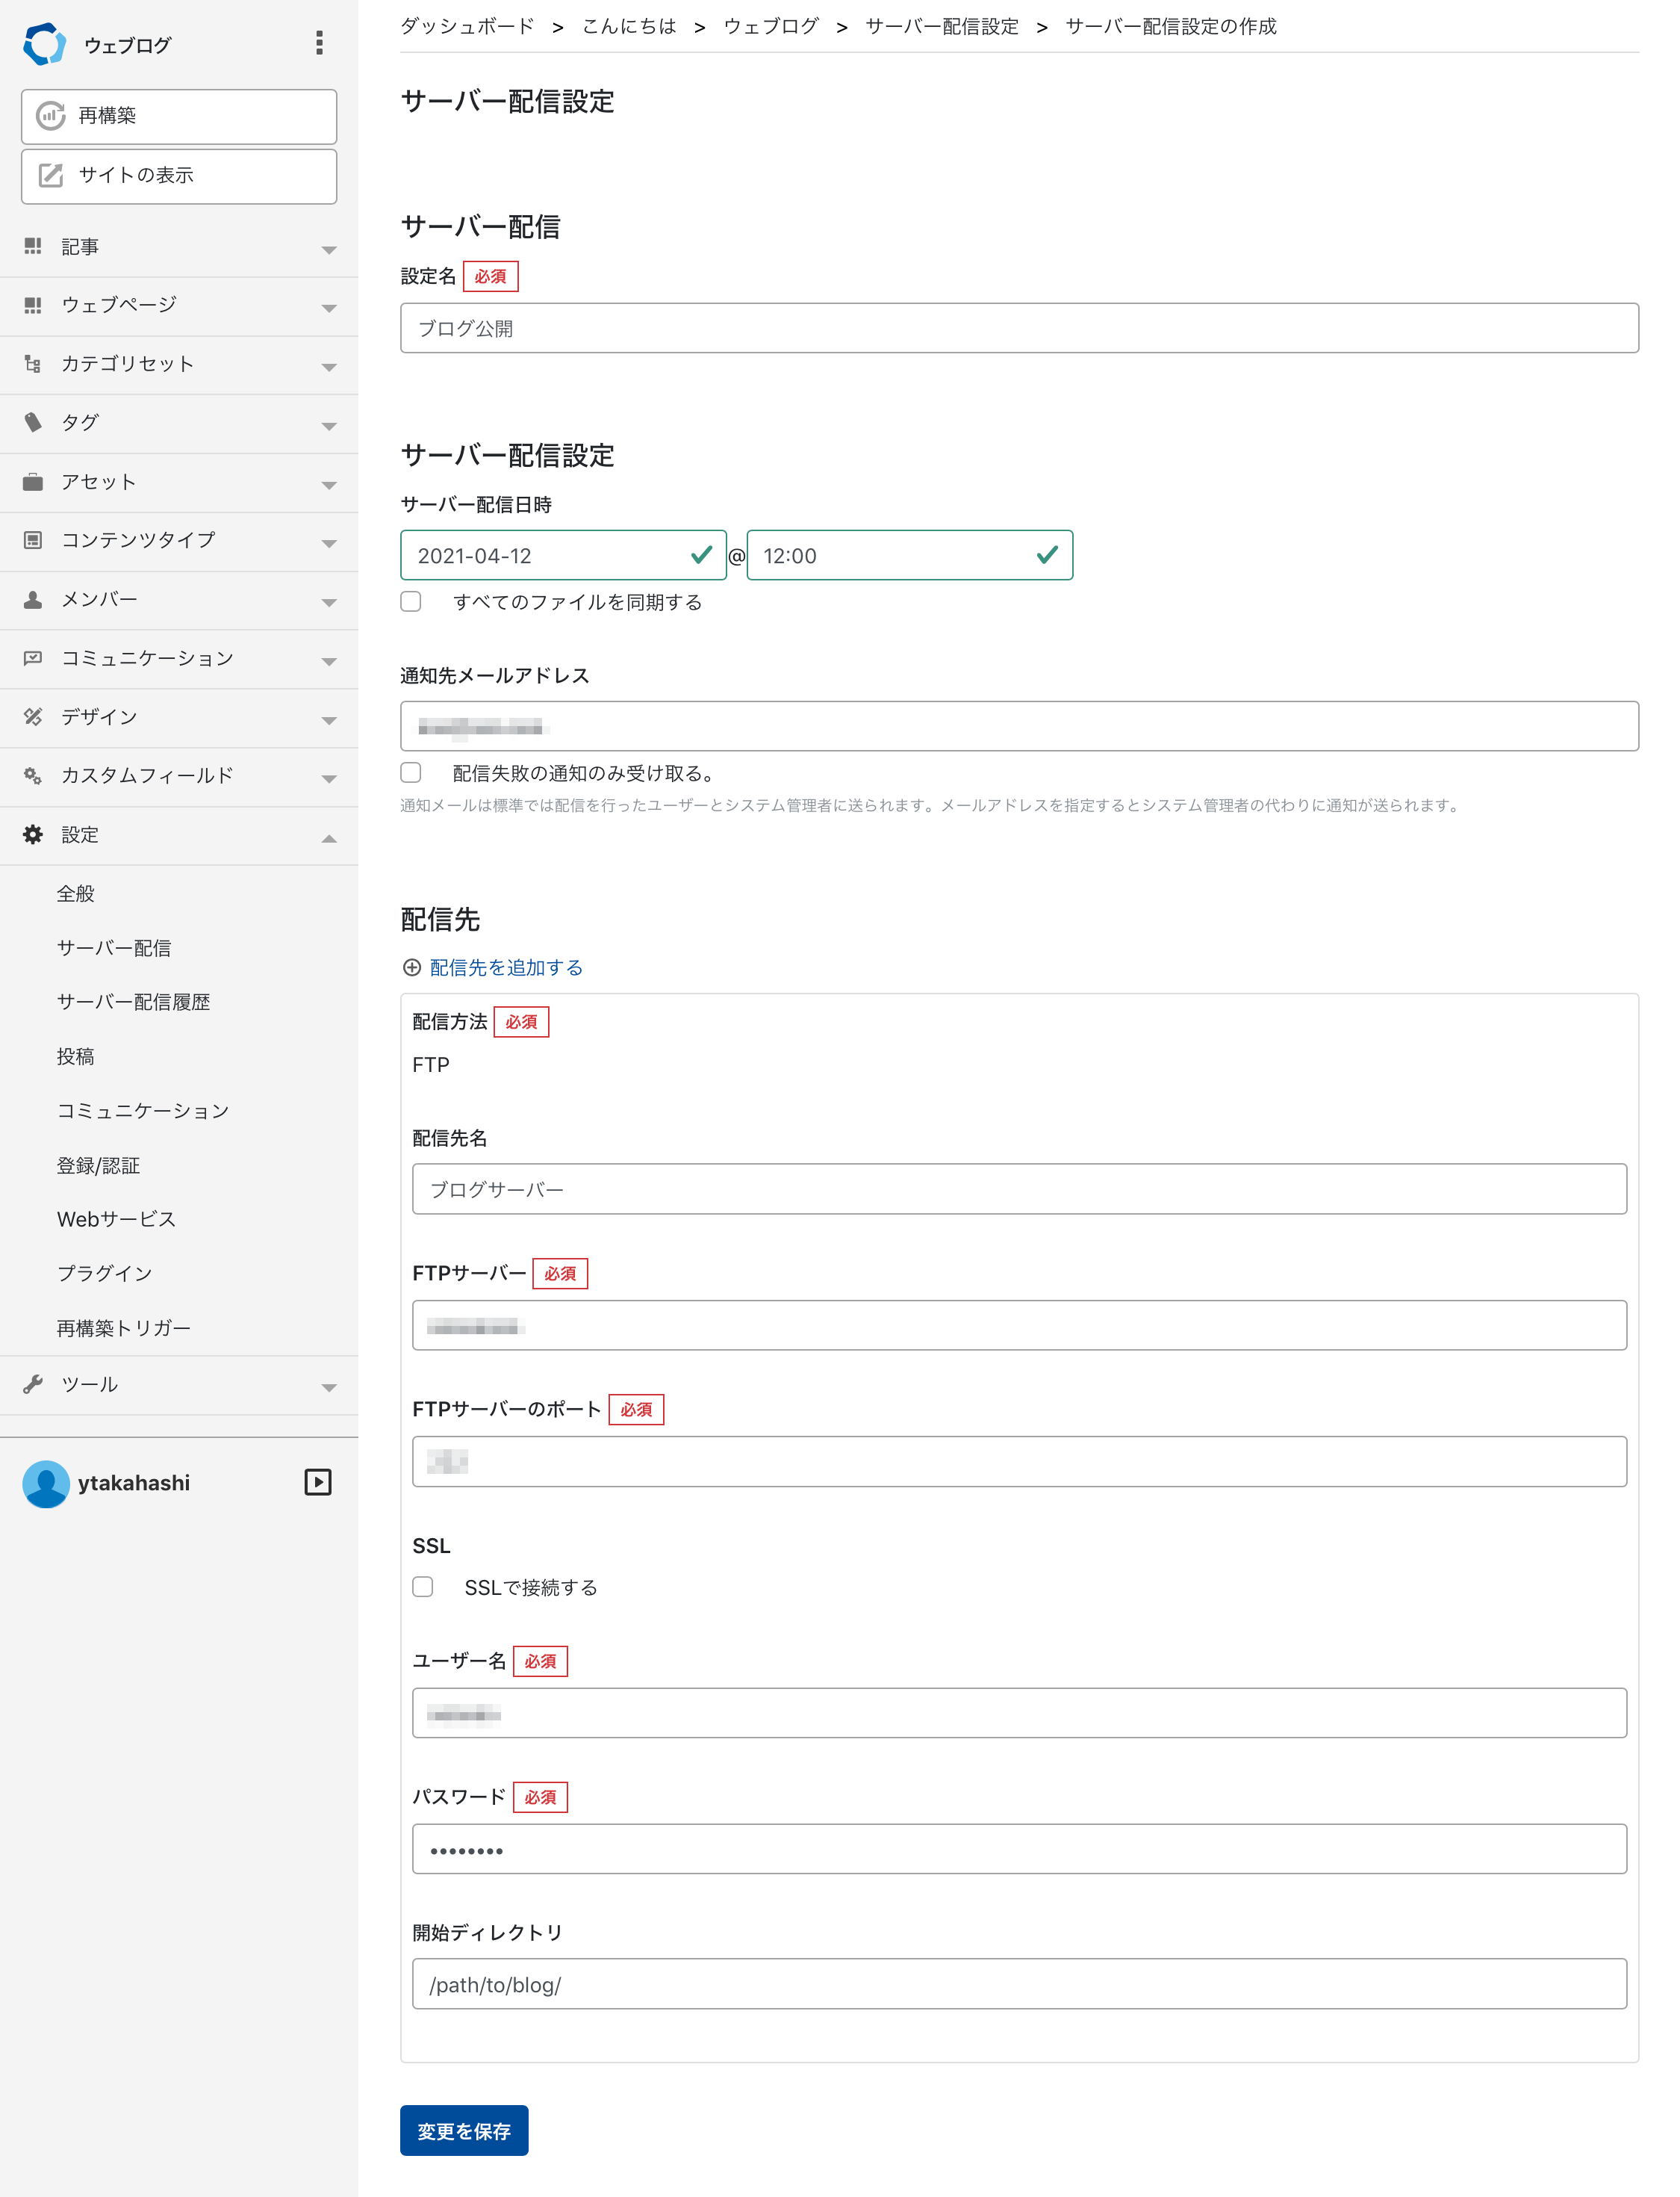
Task: Click the デザイン sidebar expand icon
Action: (329, 716)
